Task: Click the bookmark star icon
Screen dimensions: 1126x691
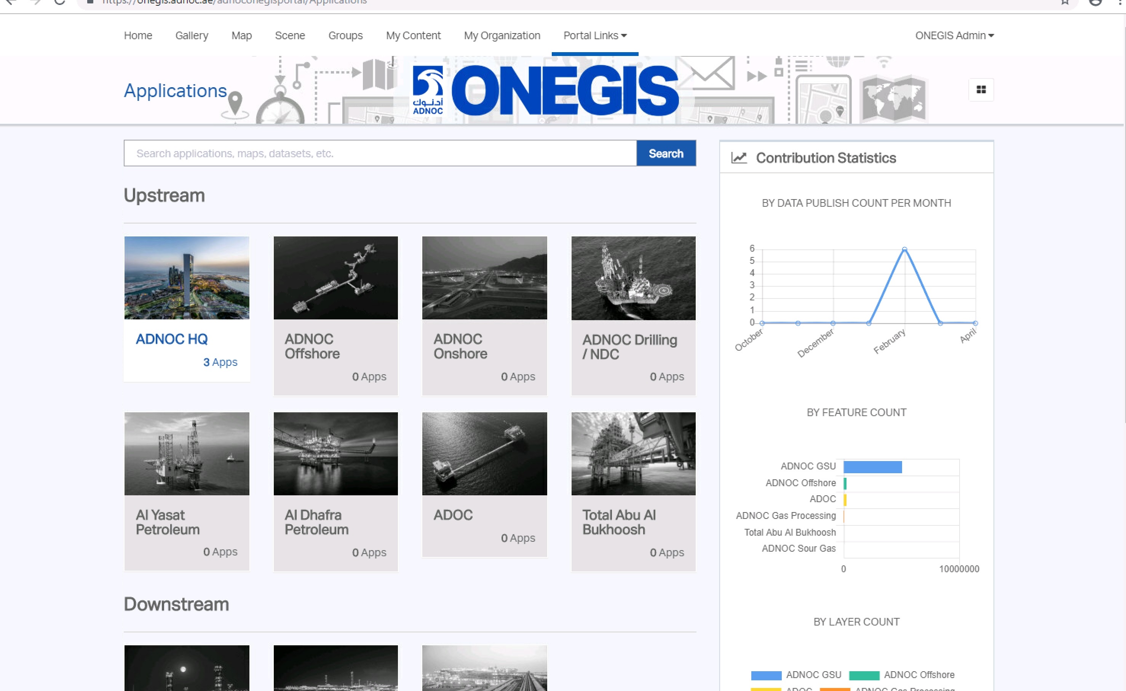Action: [1065, 2]
